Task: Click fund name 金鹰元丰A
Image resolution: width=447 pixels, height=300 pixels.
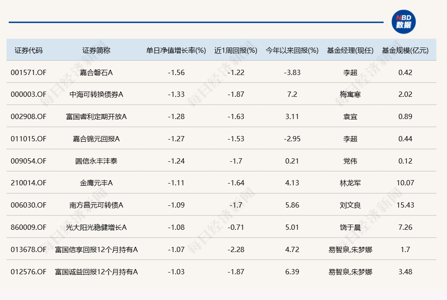Action: pos(97,183)
